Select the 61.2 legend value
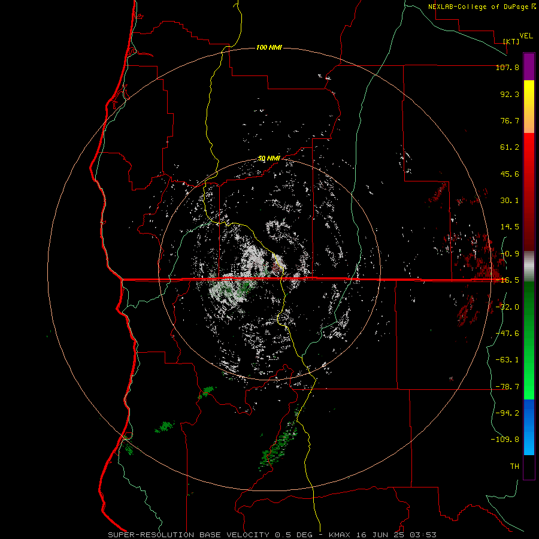Viewport: 539px width, 539px height. click(510, 147)
